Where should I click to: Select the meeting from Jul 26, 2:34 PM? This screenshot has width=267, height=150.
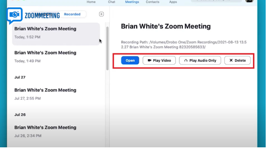[x=56, y=132]
